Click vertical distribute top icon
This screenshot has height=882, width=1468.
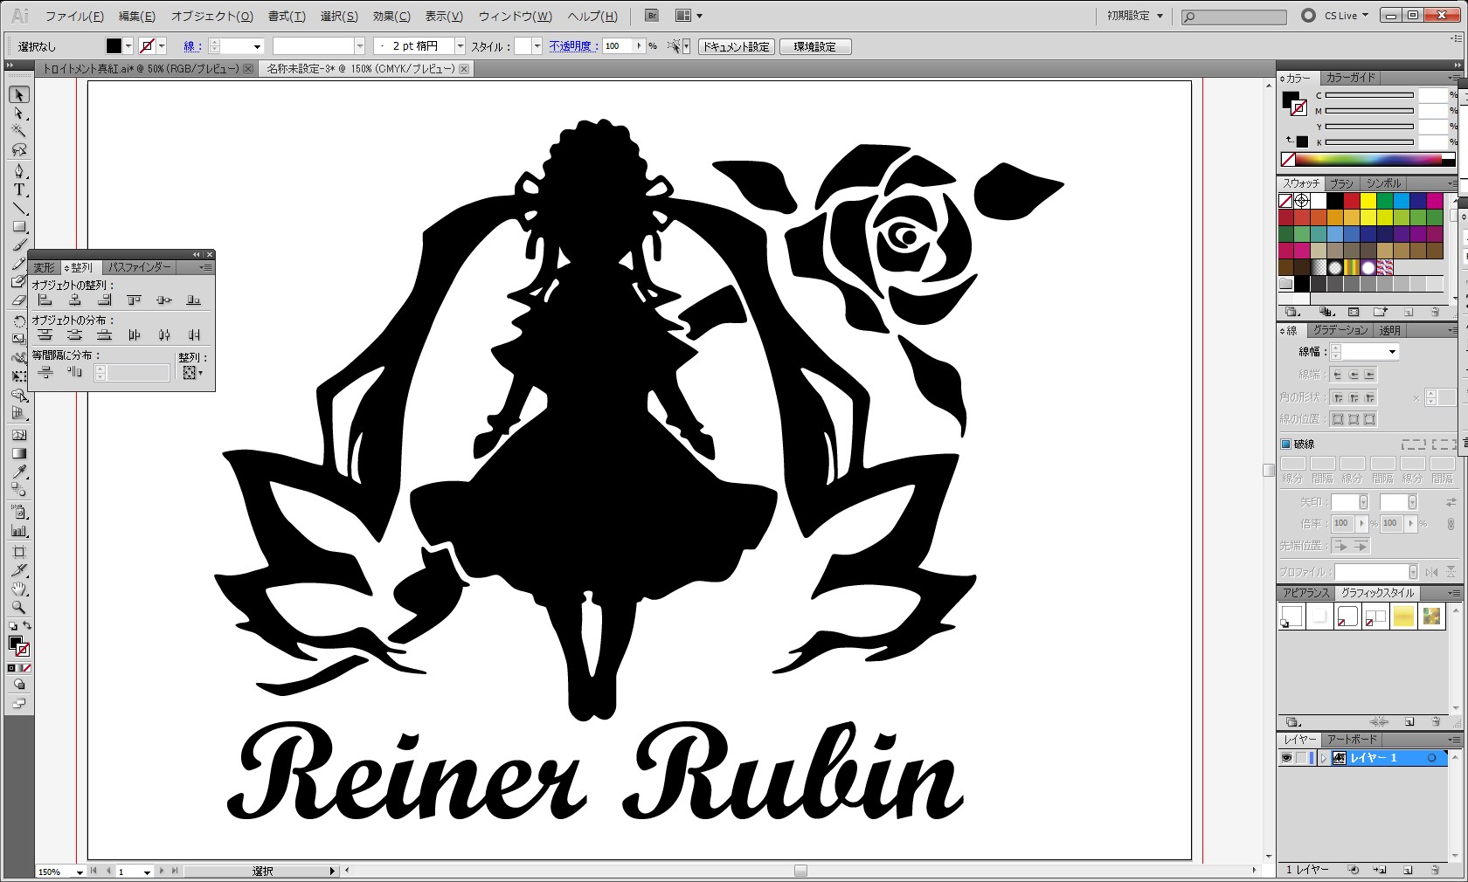[x=45, y=335]
